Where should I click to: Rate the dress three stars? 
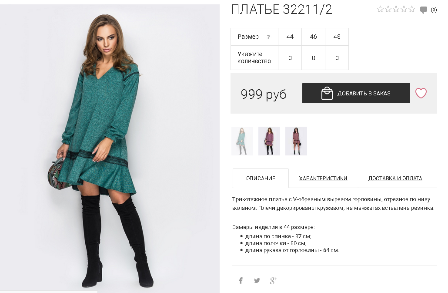(x=396, y=9)
